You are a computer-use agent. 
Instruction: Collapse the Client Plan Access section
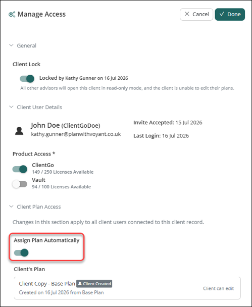point(11,207)
